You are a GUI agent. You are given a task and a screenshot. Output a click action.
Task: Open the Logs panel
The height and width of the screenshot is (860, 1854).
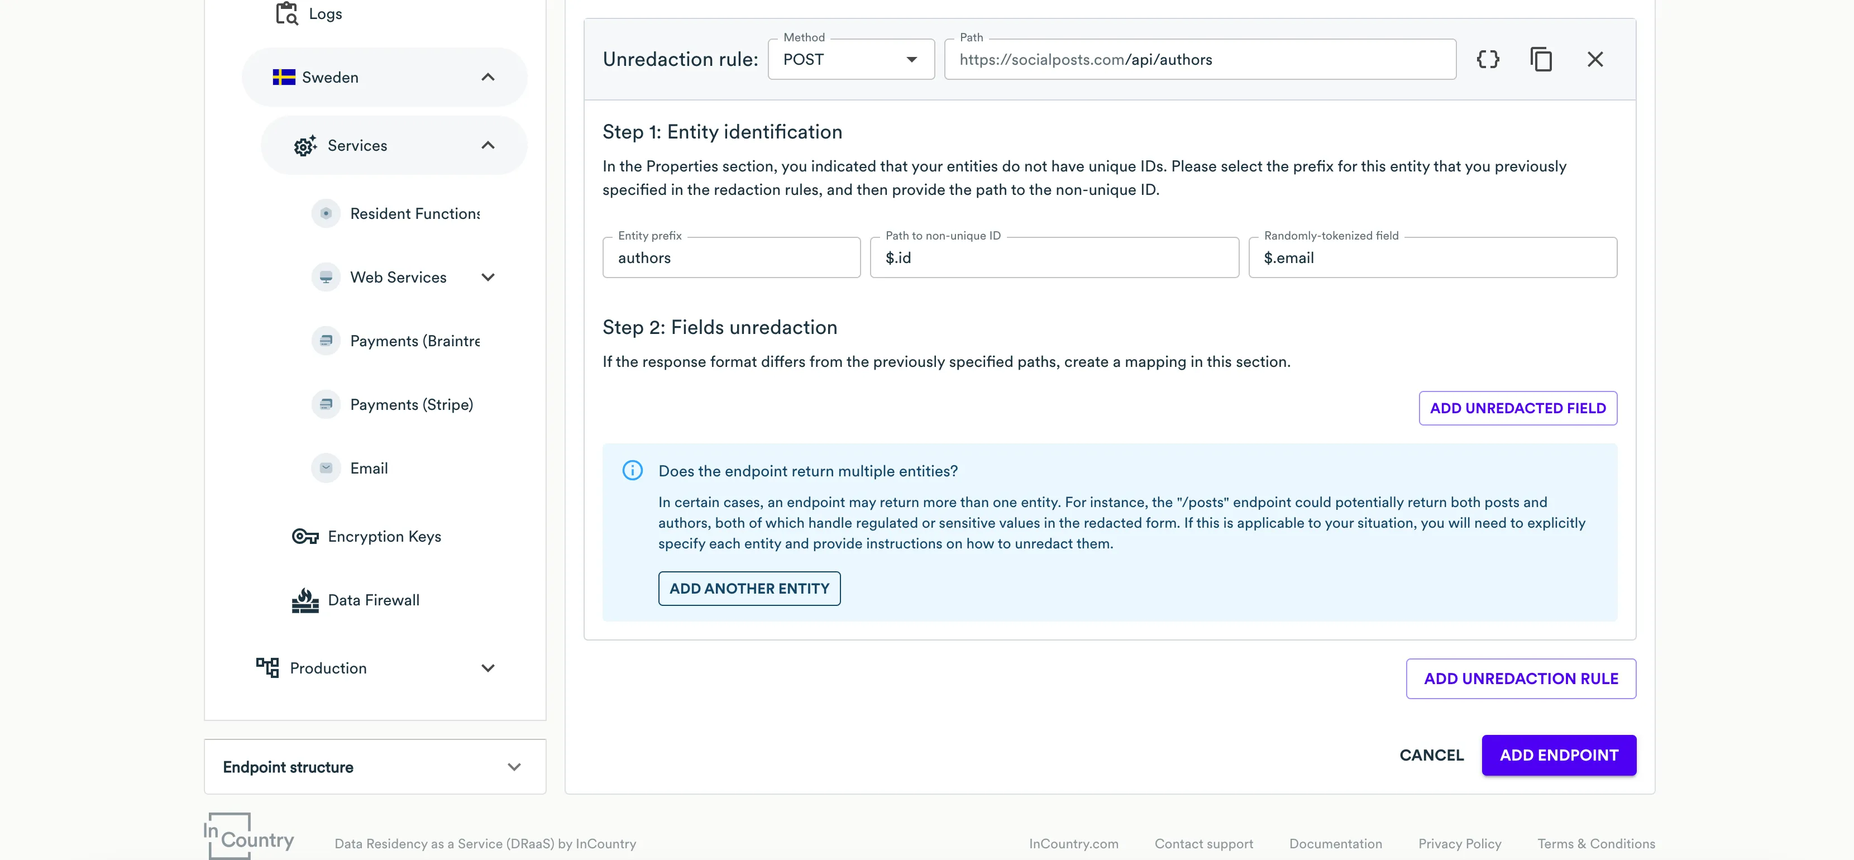(x=324, y=13)
